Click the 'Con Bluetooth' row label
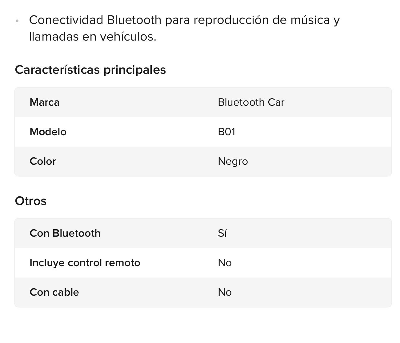This screenshot has width=400, height=343. 65,233
